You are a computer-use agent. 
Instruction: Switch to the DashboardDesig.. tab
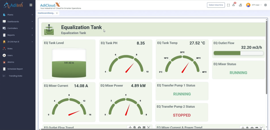coord(46,13)
